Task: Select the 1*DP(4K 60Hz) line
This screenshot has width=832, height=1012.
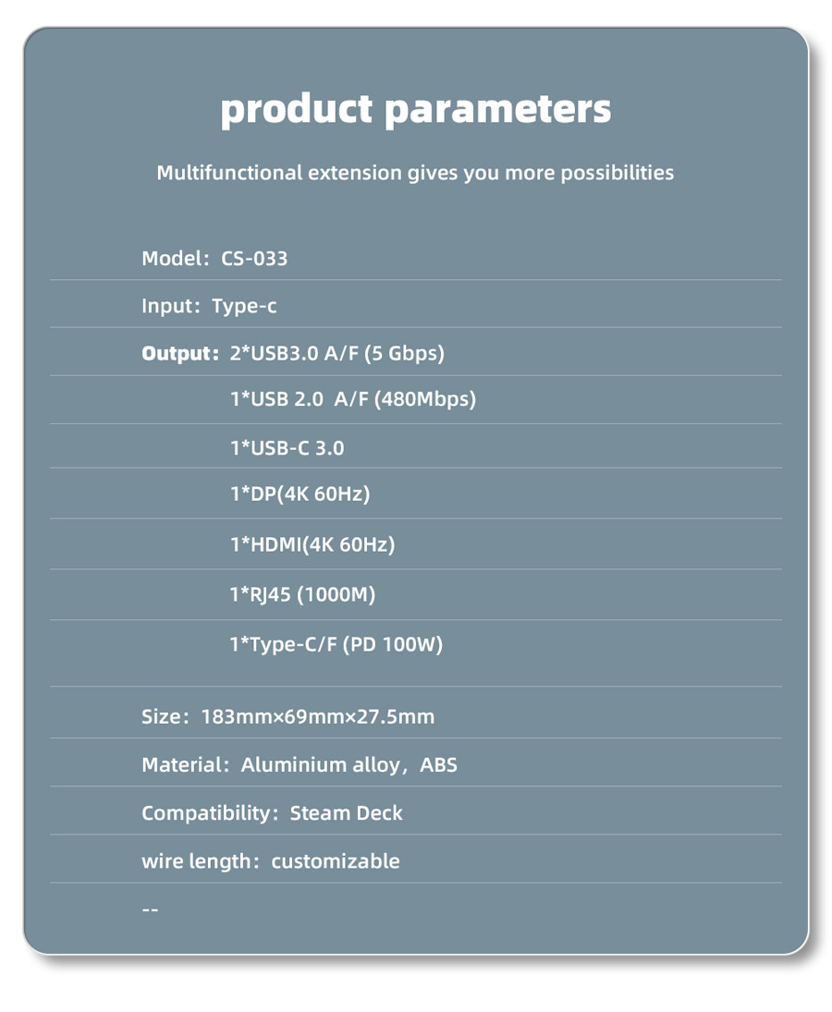Action: tap(300, 494)
